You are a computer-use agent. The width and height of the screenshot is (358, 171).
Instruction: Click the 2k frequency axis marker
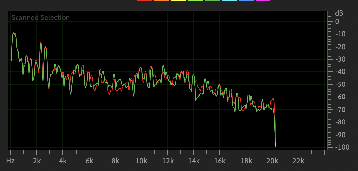[37, 161]
